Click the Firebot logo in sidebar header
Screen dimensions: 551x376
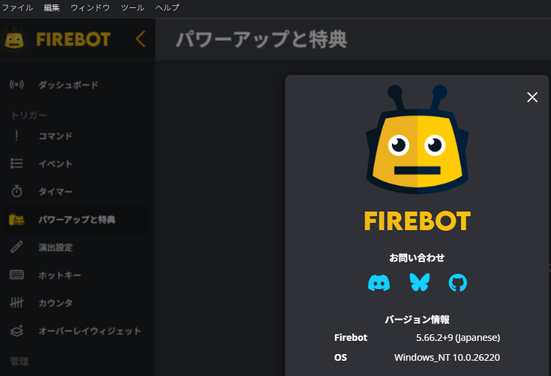14,38
